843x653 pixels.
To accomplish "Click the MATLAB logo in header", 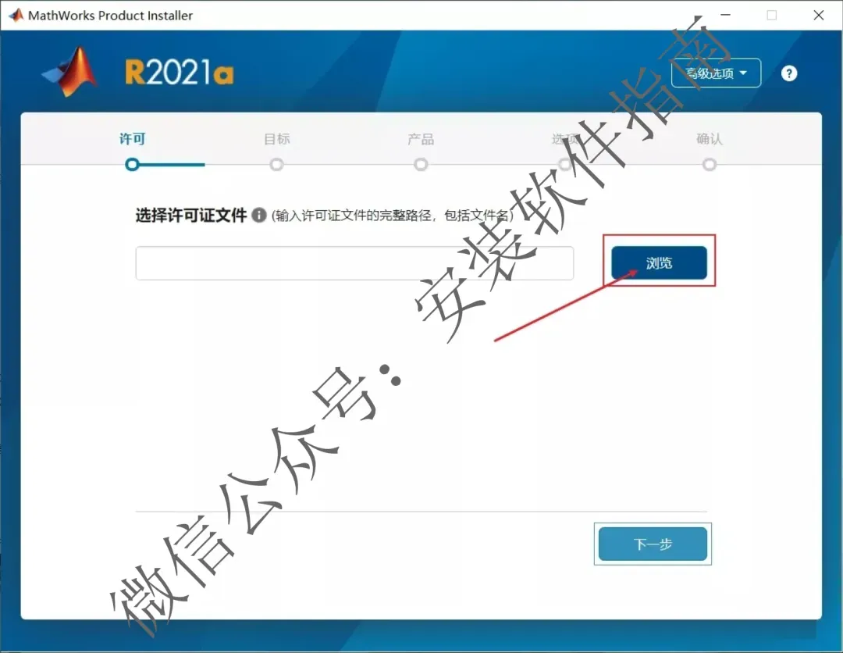I will (70, 72).
